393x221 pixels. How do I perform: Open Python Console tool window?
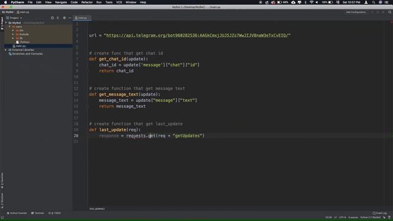tap(17, 213)
